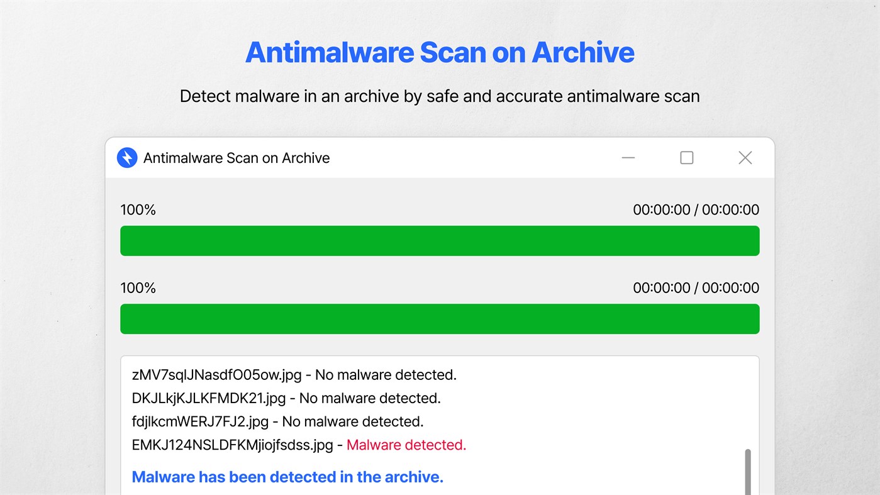This screenshot has height=495, width=880.
Task: Click the first 100% progress label
Action: coord(138,210)
